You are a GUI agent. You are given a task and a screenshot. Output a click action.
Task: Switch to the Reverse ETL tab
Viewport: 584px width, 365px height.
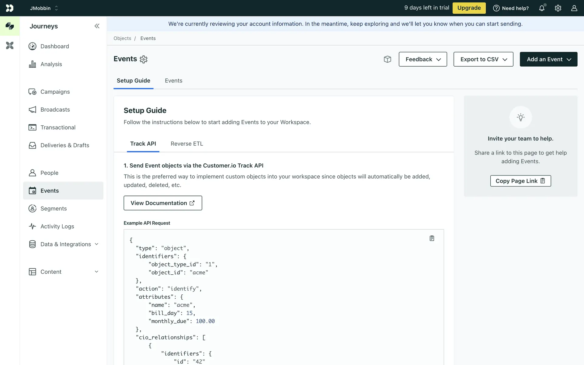pyautogui.click(x=187, y=144)
